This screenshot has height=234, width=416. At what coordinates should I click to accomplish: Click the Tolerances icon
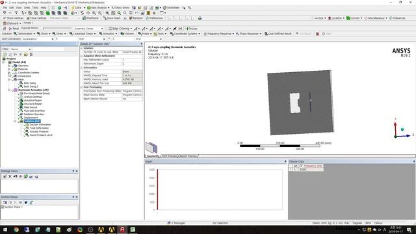391,18
